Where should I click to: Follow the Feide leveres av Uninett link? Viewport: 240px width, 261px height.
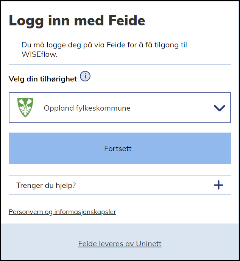tap(120, 244)
